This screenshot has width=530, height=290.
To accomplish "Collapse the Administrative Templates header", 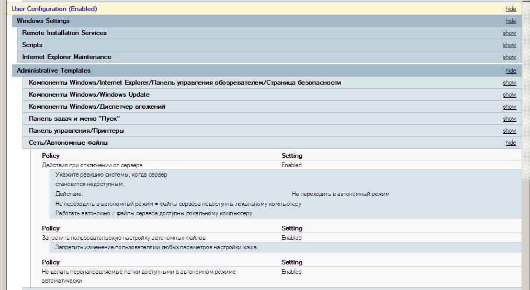I will 267,71.
